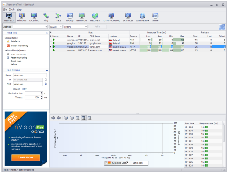Click the Disable monitoring red icon
Image resolution: width=229 pixels, height=175 pixels.
(x=8, y=45)
